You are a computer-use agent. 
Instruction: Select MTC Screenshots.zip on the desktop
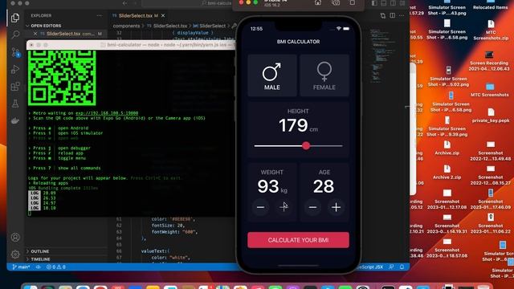[x=491, y=31]
